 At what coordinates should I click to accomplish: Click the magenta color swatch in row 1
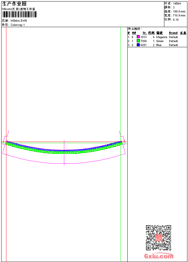tap(138, 37)
